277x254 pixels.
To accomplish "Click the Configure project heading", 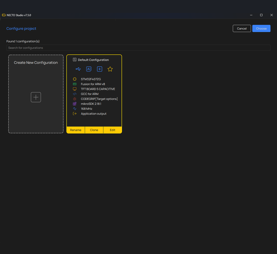I will tap(21, 29).
